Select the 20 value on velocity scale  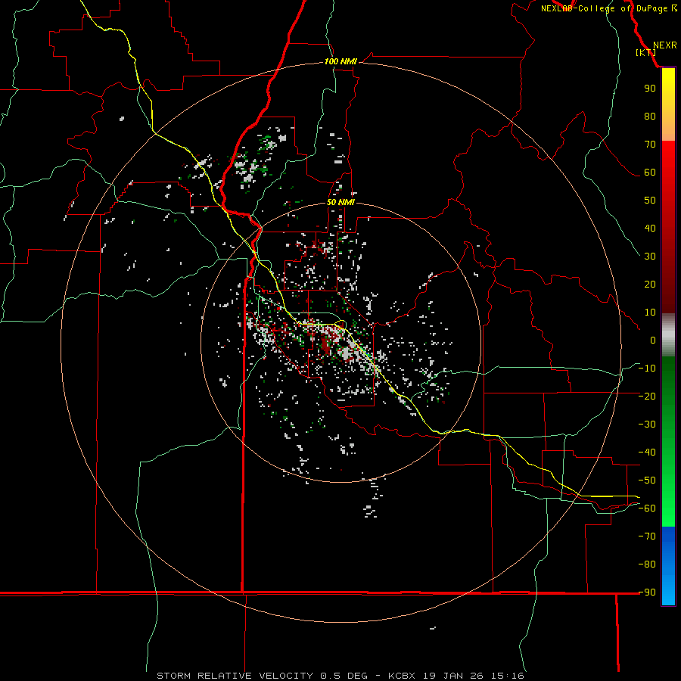click(x=650, y=284)
